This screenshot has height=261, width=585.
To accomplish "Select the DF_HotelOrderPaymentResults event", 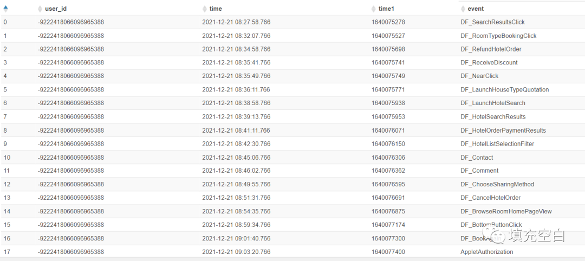I will point(503,130).
